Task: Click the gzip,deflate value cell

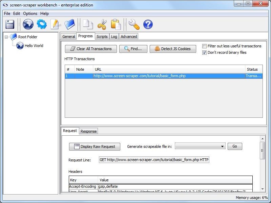Action: [x=175, y=186]
